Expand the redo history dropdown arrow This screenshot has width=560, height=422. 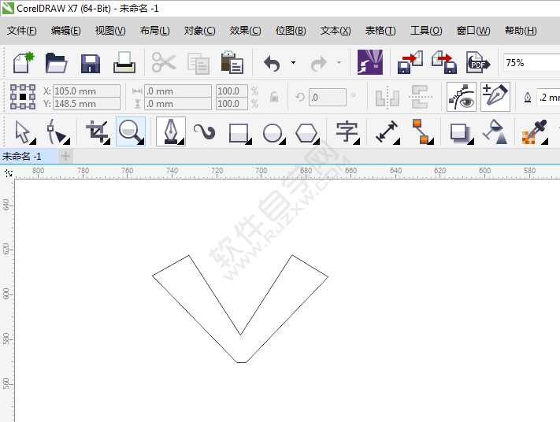click(339, 63)
